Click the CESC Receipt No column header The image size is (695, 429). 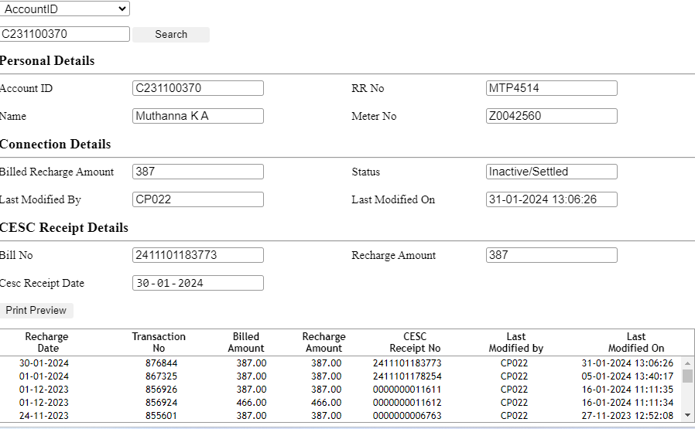pyautogui.click(x=415, y=342)
